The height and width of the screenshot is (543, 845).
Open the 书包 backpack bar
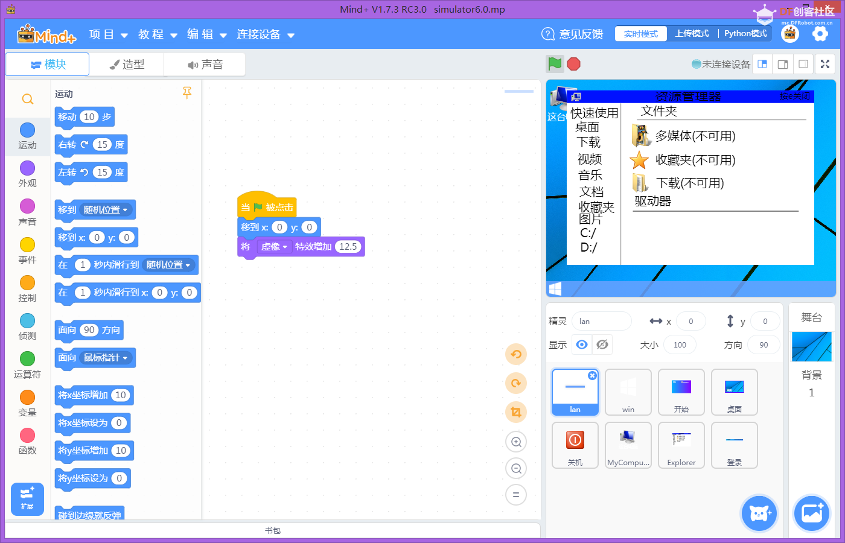point(273,530)
